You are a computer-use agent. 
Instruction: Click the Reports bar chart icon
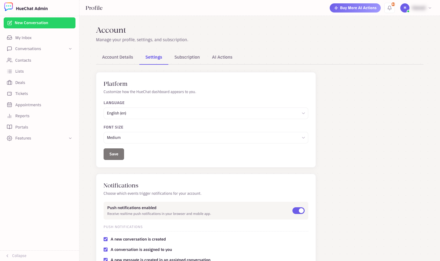pos(9,116)
